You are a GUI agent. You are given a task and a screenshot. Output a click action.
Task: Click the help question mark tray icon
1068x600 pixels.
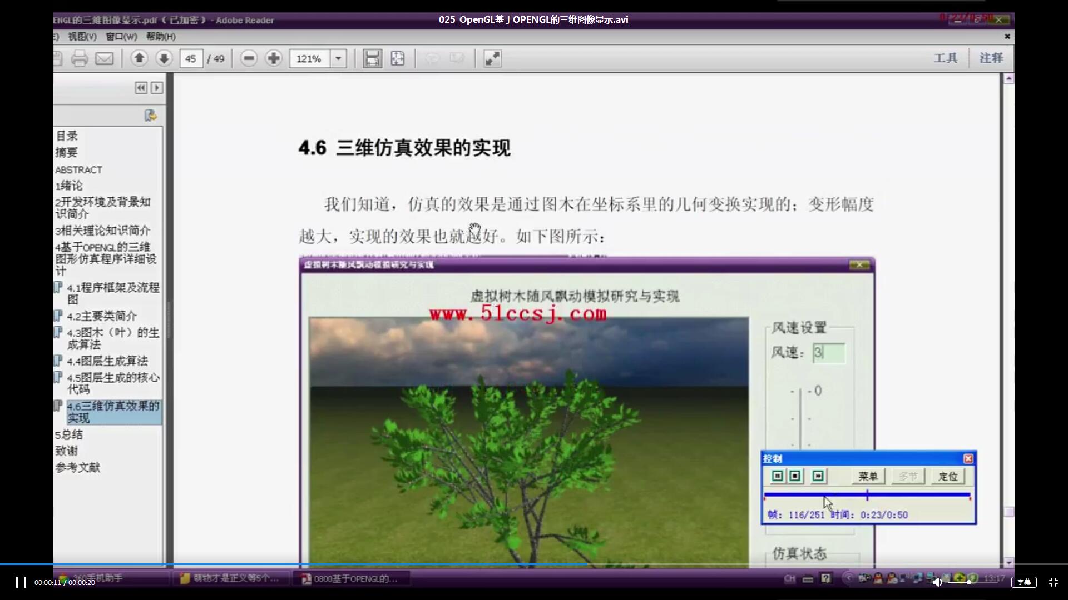point(826,578)
